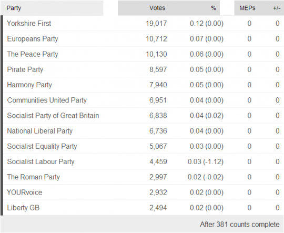
Task: Click the 6,838 votes value
Action: click(158, 116)
